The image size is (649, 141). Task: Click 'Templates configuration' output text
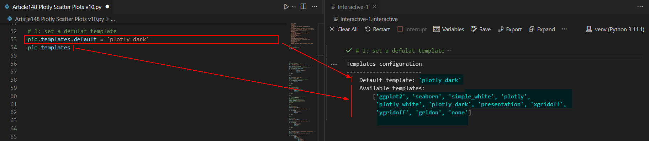point(384,64)
